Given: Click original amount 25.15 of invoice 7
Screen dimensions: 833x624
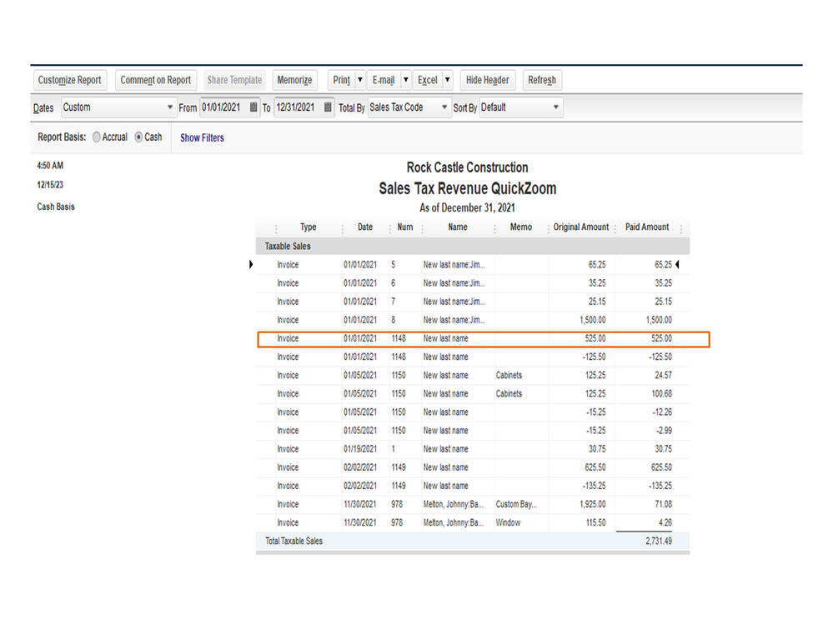Looking at the screenshot, I should [x=597, y=302].
